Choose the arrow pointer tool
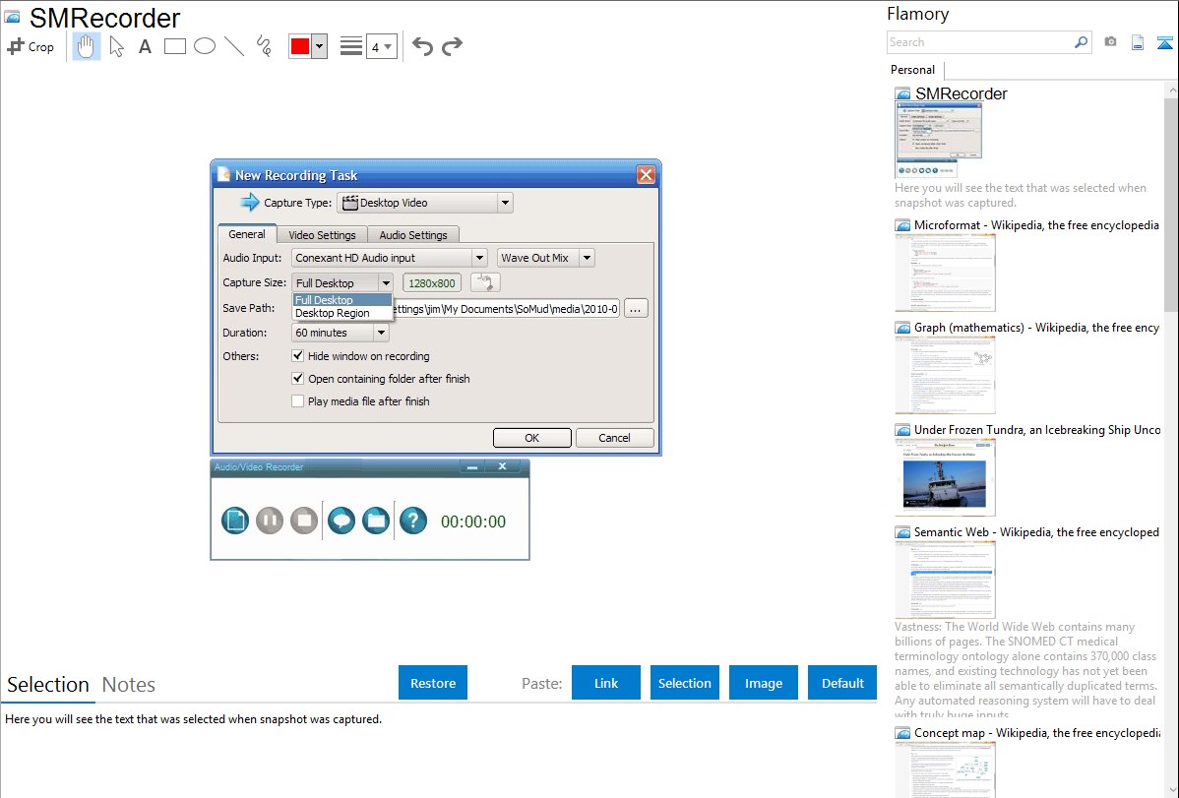The width and height of the screenshot is (1179, 798). pos(116,46)
